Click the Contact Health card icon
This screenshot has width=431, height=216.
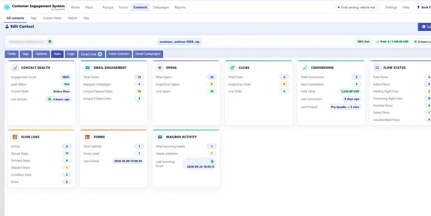[x=15, y=67]
